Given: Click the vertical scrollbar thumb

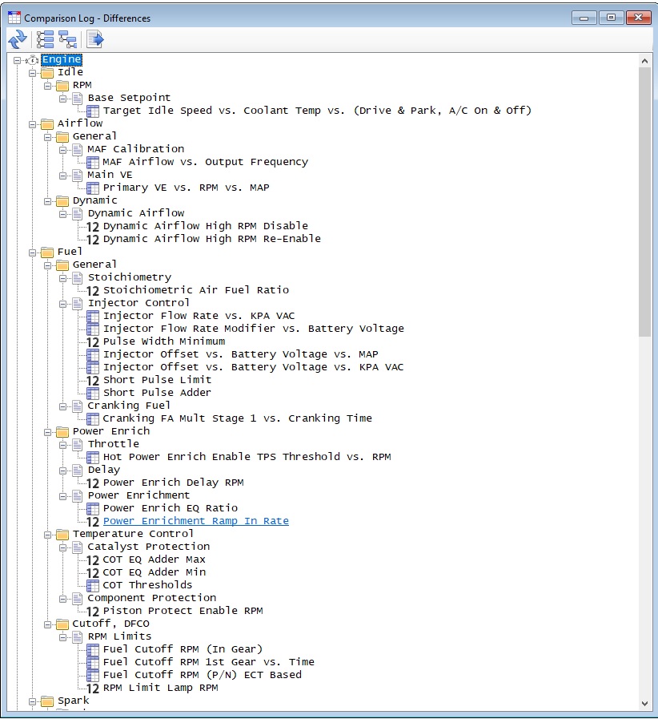Looking at the screenshot, I should [x=644, y=202].
